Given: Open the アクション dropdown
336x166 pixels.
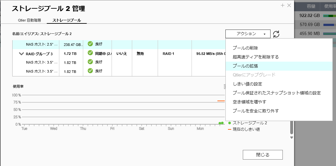Looking at the screenshot, I should coord(248,34).
